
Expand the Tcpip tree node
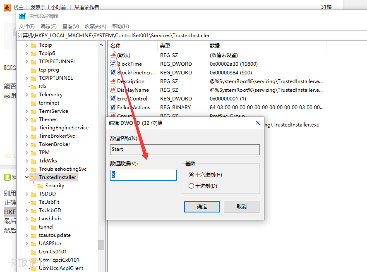(x=26, y=45)
